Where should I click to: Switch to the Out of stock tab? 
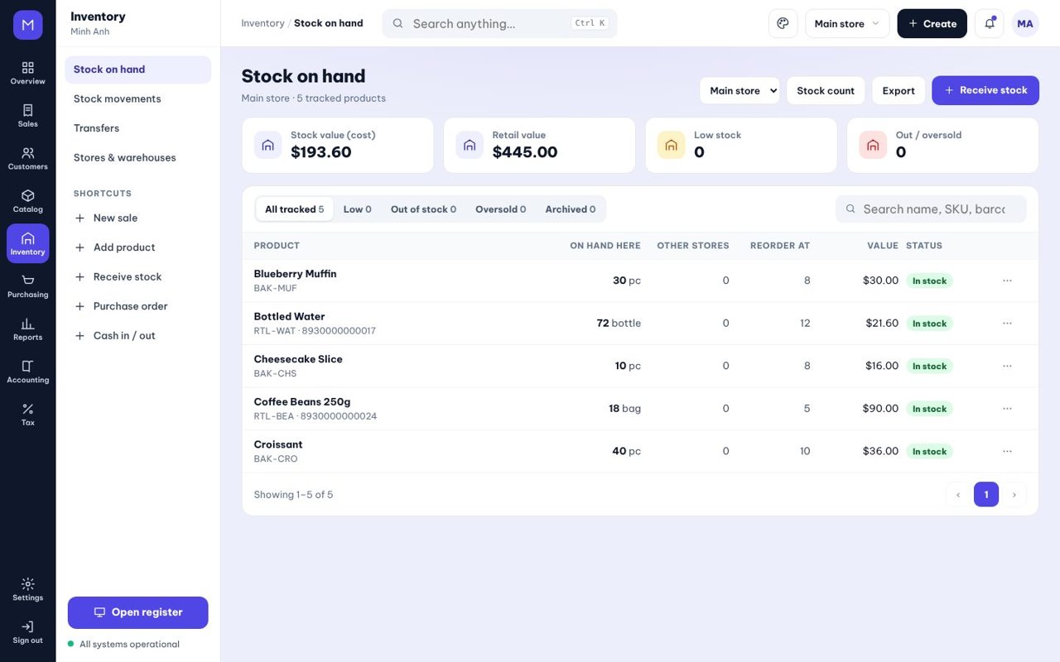423,209
